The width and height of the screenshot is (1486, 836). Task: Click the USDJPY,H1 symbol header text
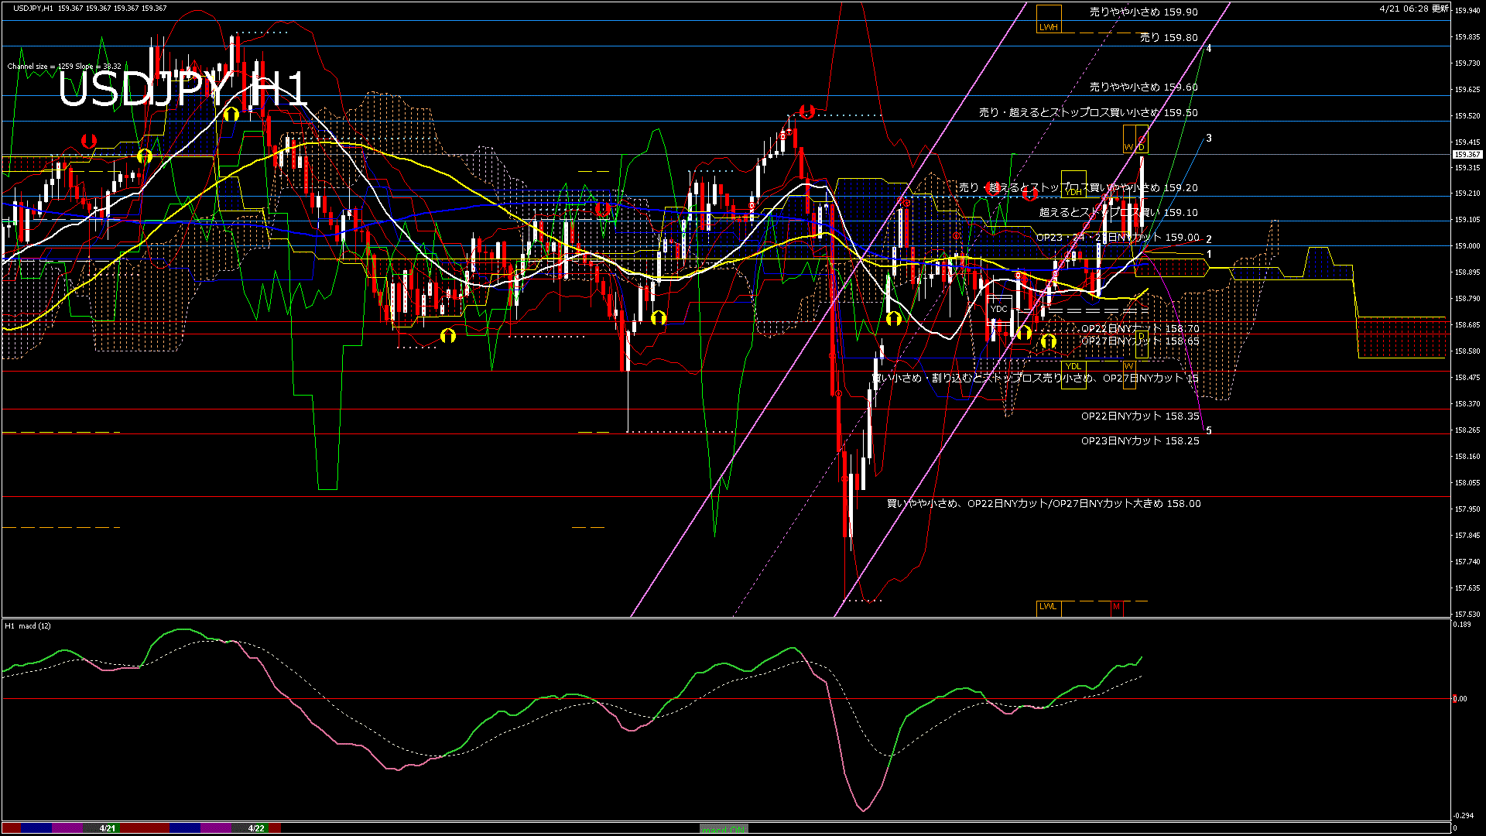pyautogui.click(x=33, y=9)
